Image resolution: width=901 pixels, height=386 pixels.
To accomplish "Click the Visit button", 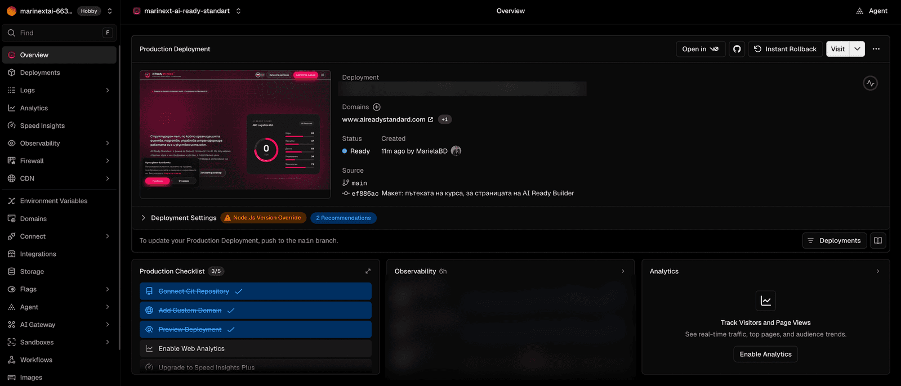I will 838,49.
